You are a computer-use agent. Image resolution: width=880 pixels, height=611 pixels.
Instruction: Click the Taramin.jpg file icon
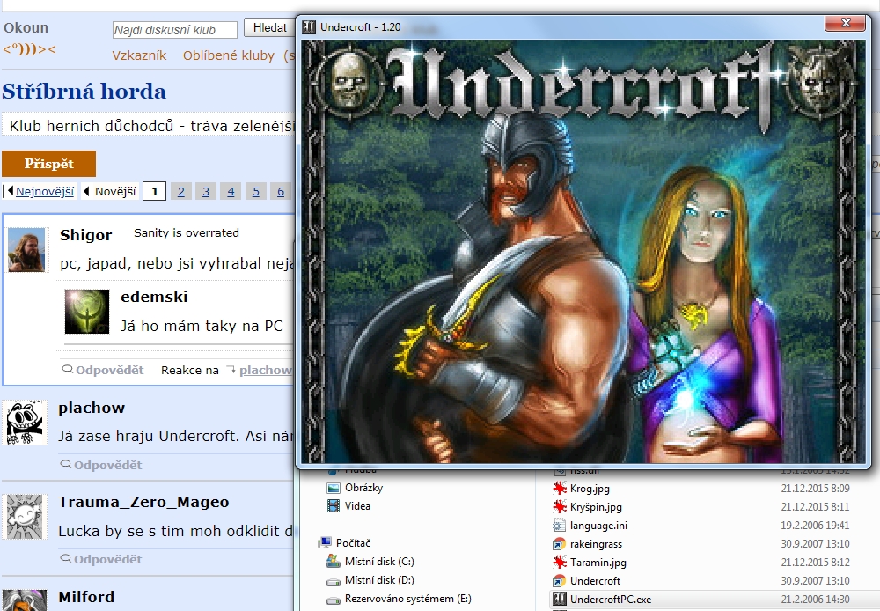559,563
